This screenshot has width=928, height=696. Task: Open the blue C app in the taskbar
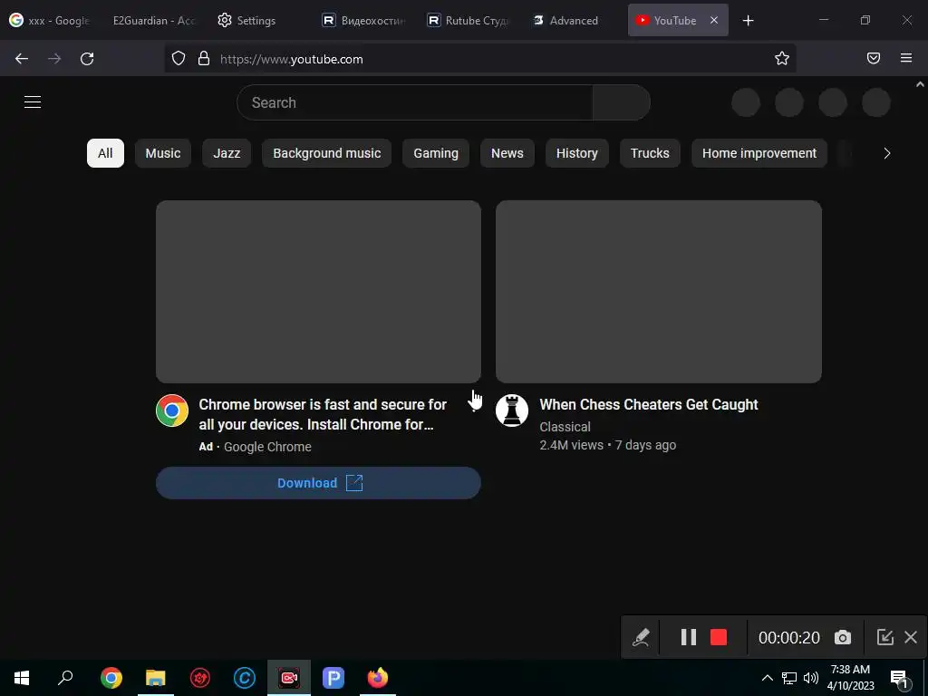(x=245, y=678)
